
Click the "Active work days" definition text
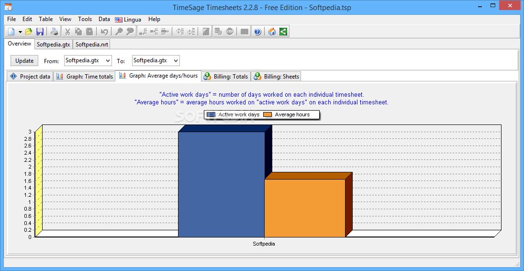click(x=262, y=95)
